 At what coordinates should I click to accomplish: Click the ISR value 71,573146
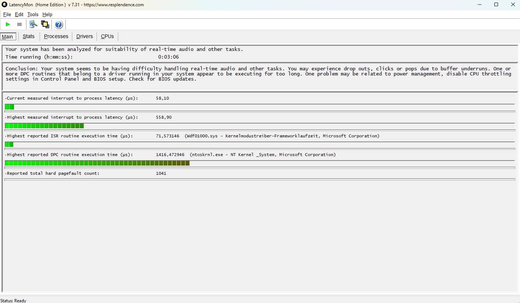point(167,136)
